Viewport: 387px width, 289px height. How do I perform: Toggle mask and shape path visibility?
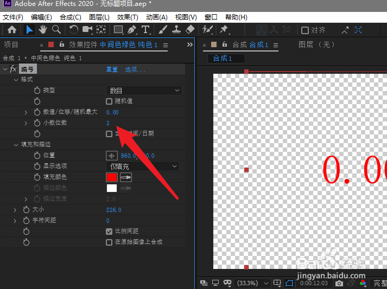pos(289,283)
